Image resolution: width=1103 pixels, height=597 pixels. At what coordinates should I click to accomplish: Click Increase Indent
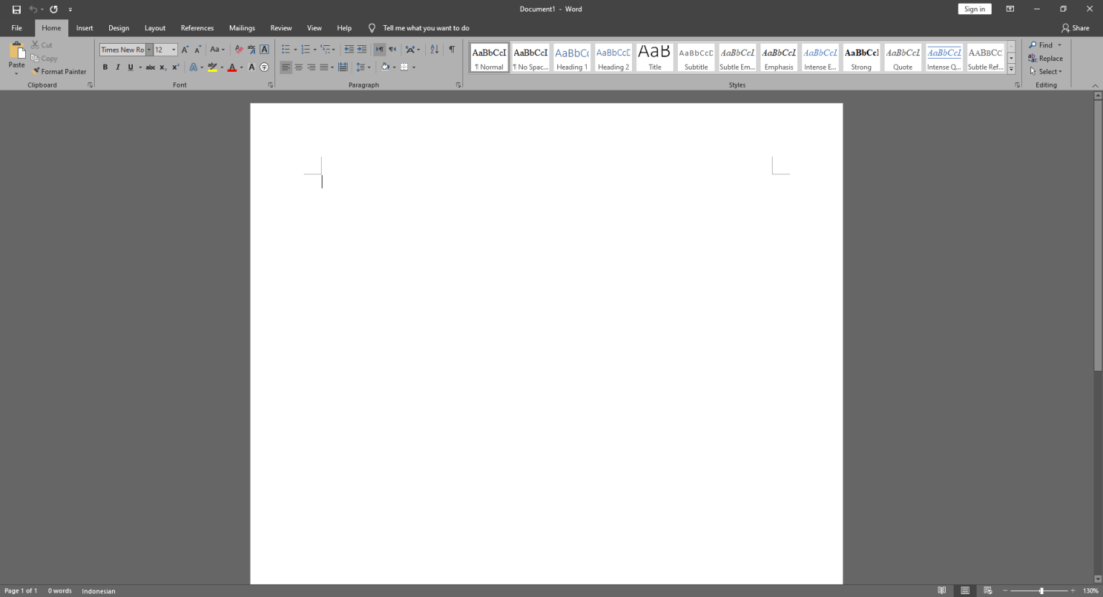pos(362,50)
